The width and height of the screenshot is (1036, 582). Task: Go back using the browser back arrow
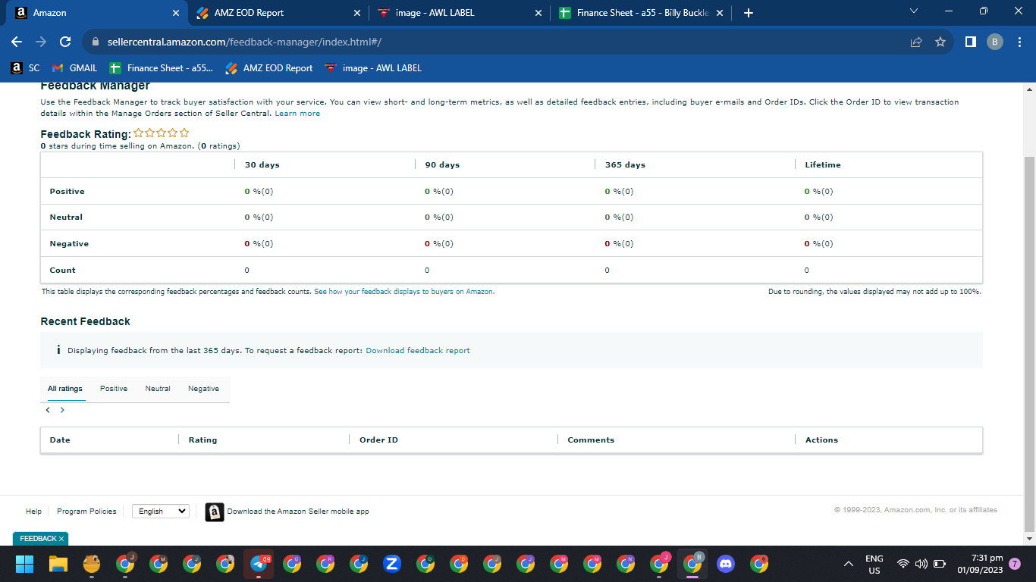(x=17, y=42)
